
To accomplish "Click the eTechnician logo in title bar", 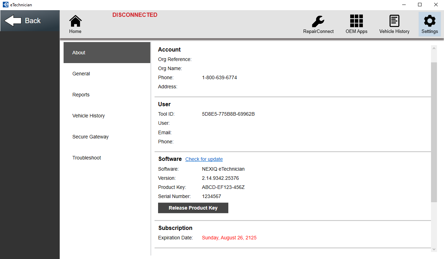I will pyautogui.click(x=5, y=5).
